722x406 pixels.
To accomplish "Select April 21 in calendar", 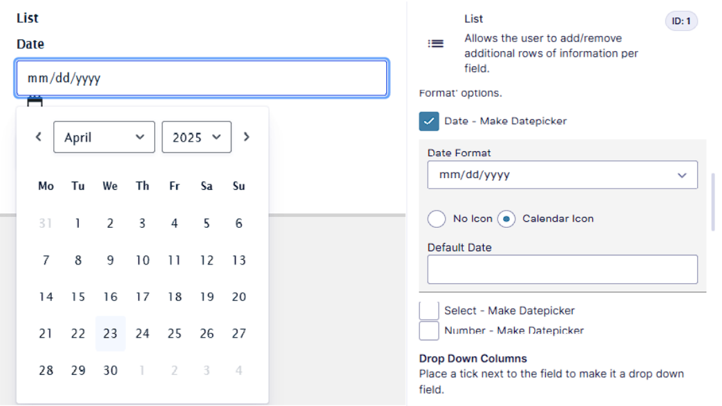I will coord(46,333).
